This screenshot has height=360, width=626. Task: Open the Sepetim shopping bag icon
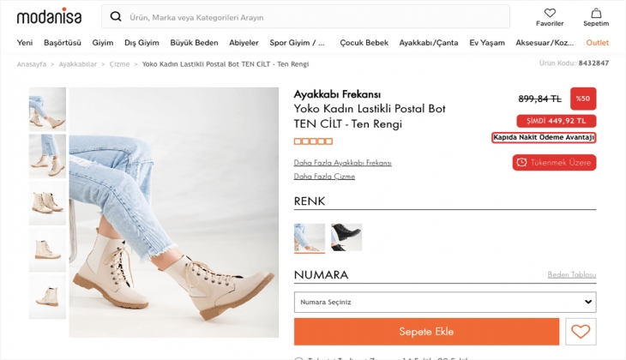(595, 14)
